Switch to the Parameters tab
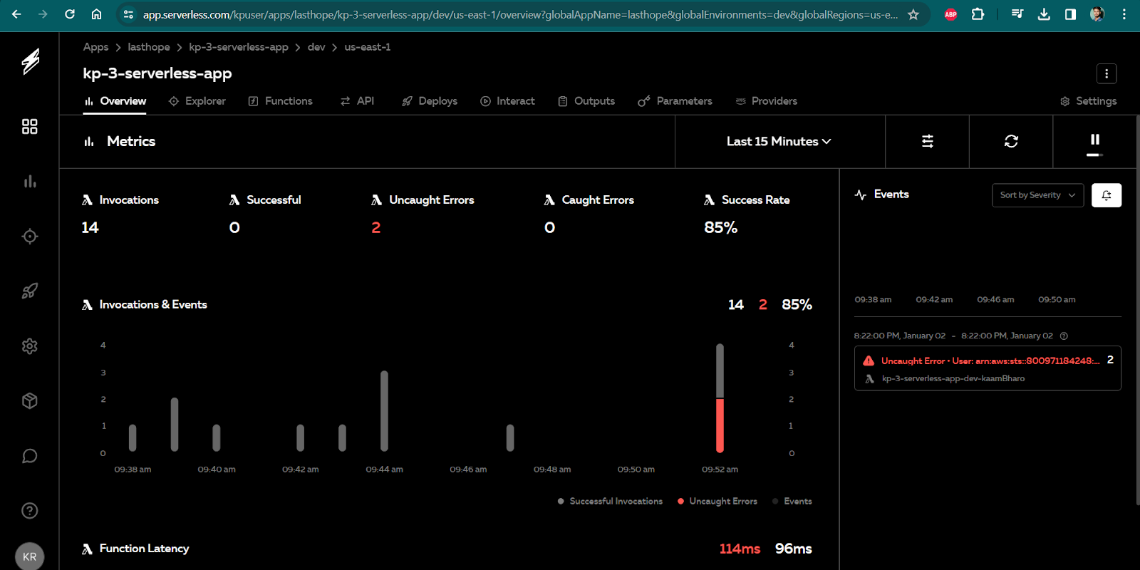The image size is (1140, 570). tap(675, 101)
